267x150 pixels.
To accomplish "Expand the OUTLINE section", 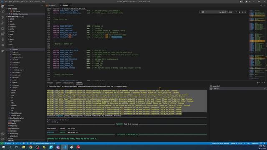I will coord(10,138).
